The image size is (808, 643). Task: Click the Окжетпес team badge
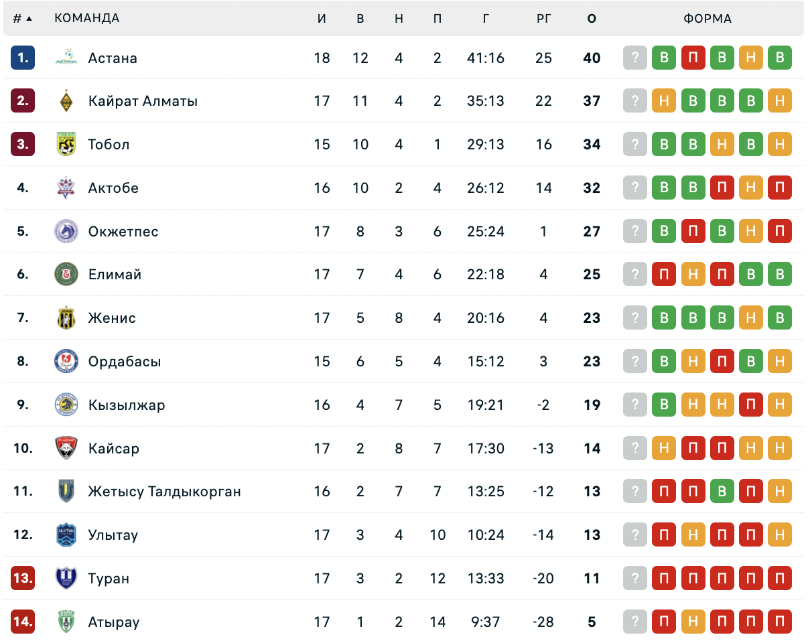click(x=66, y=231)
